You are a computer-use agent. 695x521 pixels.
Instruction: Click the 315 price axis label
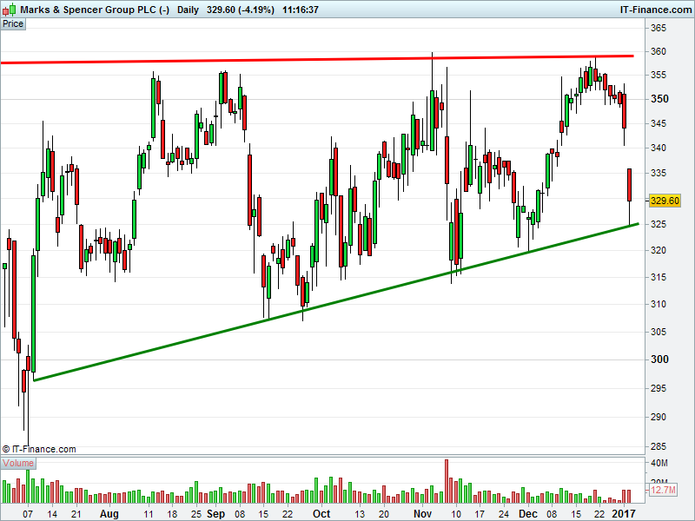(x=659, y=277)
